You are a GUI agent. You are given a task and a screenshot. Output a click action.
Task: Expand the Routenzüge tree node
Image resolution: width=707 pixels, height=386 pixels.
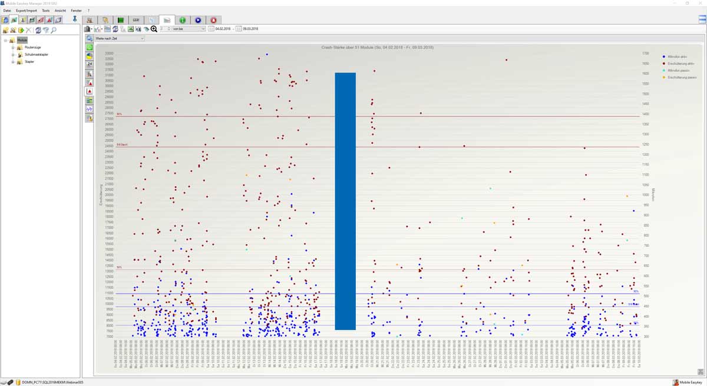[12, 47]
